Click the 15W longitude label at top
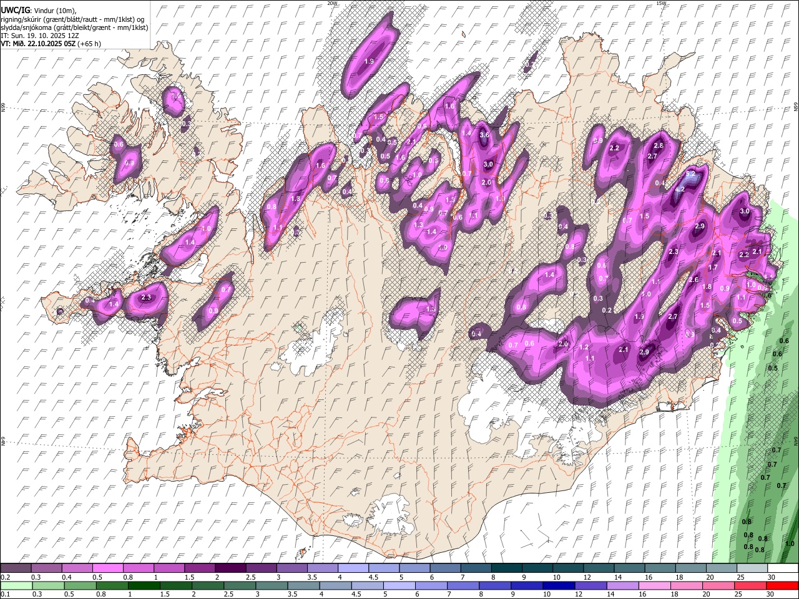The width and height of the screenshot is (799, 599). (661, 3)
